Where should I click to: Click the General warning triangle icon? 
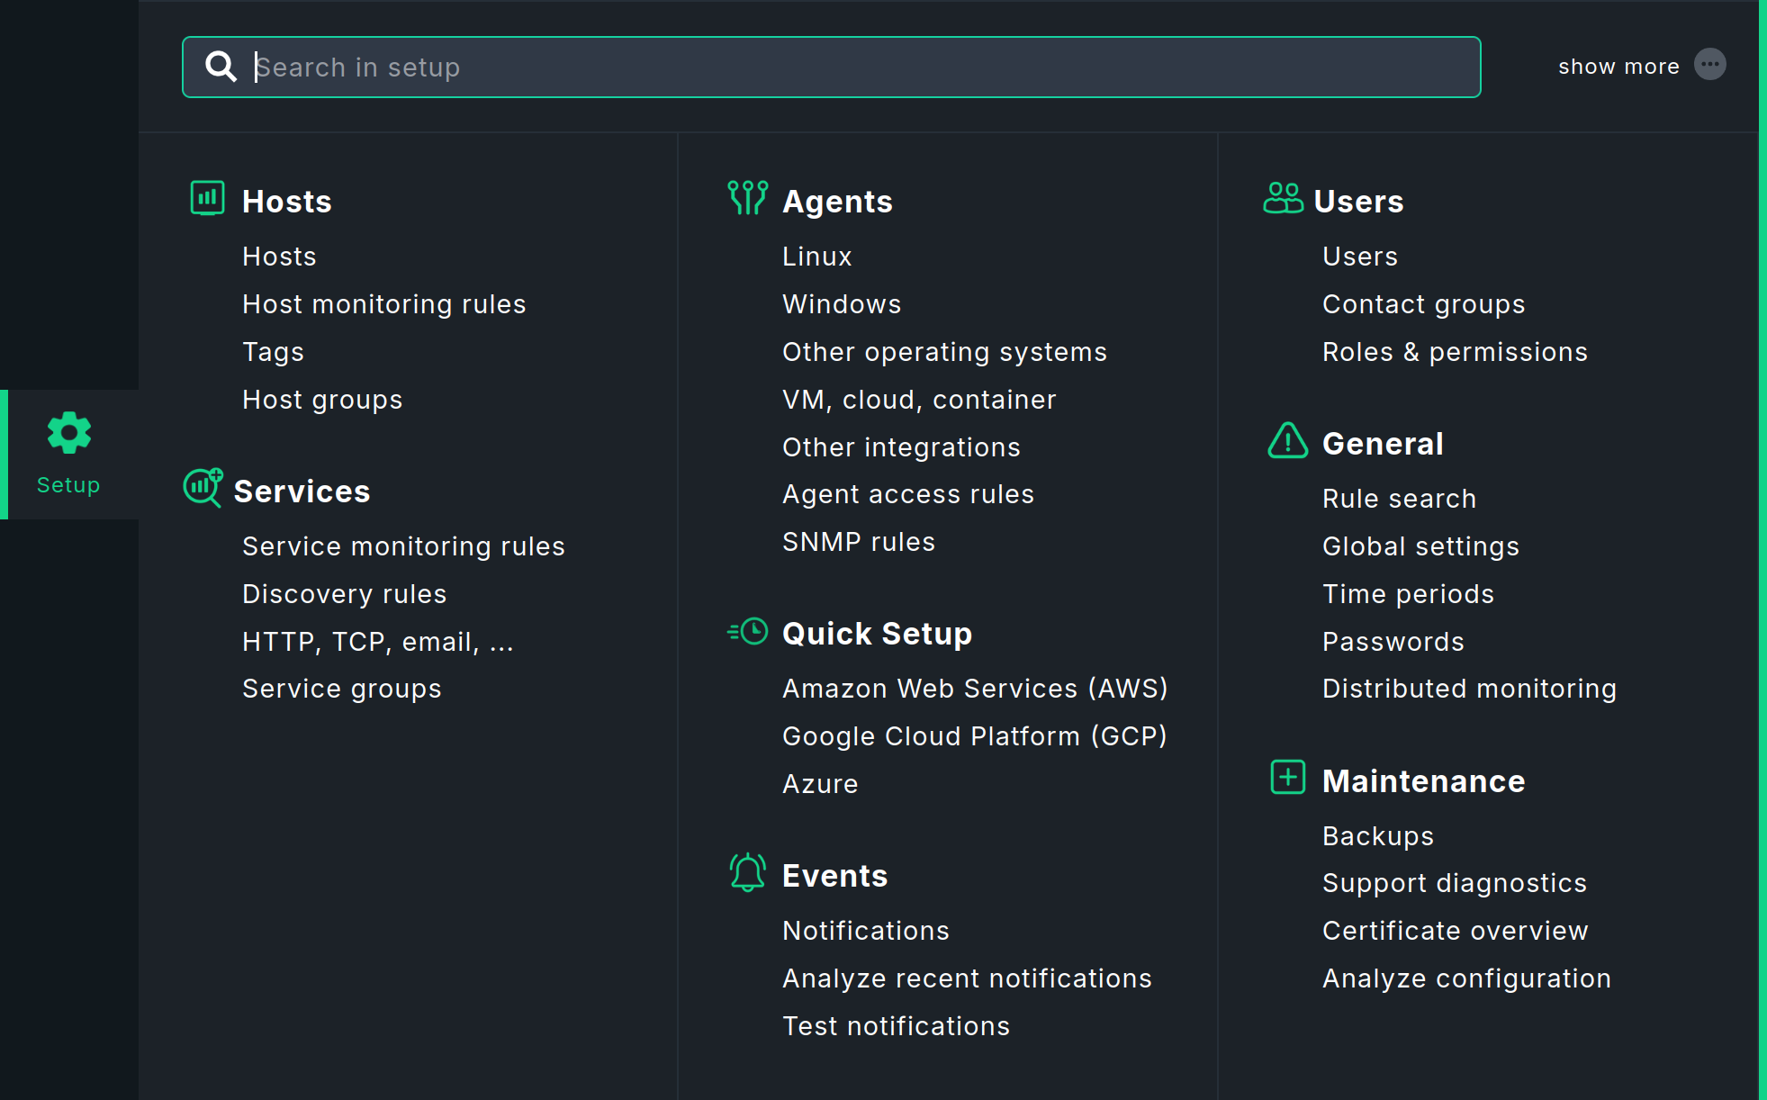[1287, 441]
